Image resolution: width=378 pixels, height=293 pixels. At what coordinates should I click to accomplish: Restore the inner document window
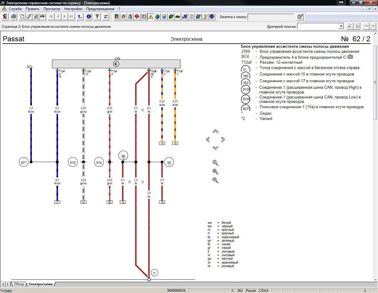(369, 9)
